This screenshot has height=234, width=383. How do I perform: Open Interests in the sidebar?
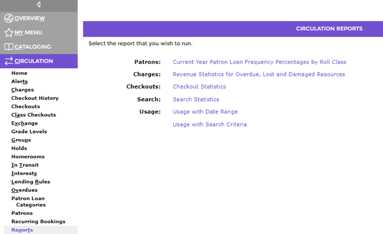[x=24, y=173]
